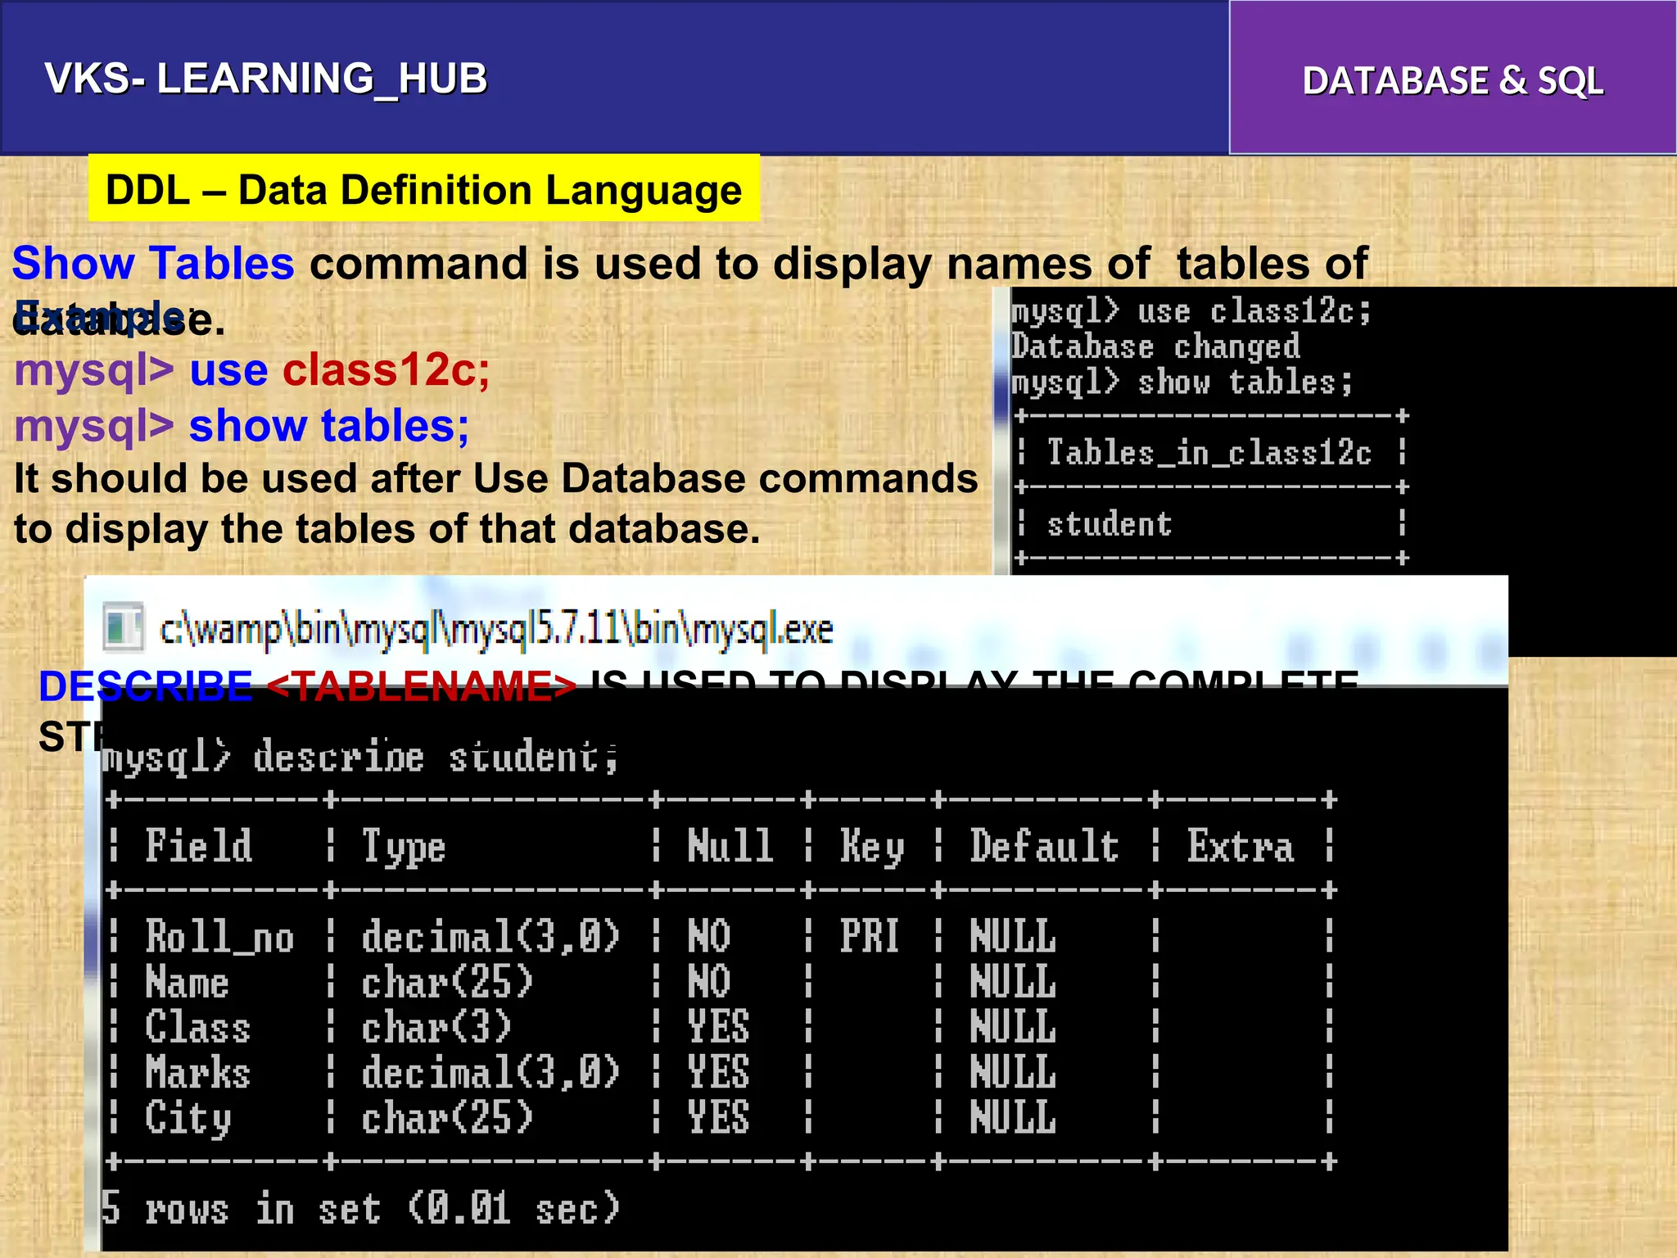The height and width of the screenshot is (1258, 1677).
Task: Click the 'Marks' field cell
Action: click(x=197, y=1072)
